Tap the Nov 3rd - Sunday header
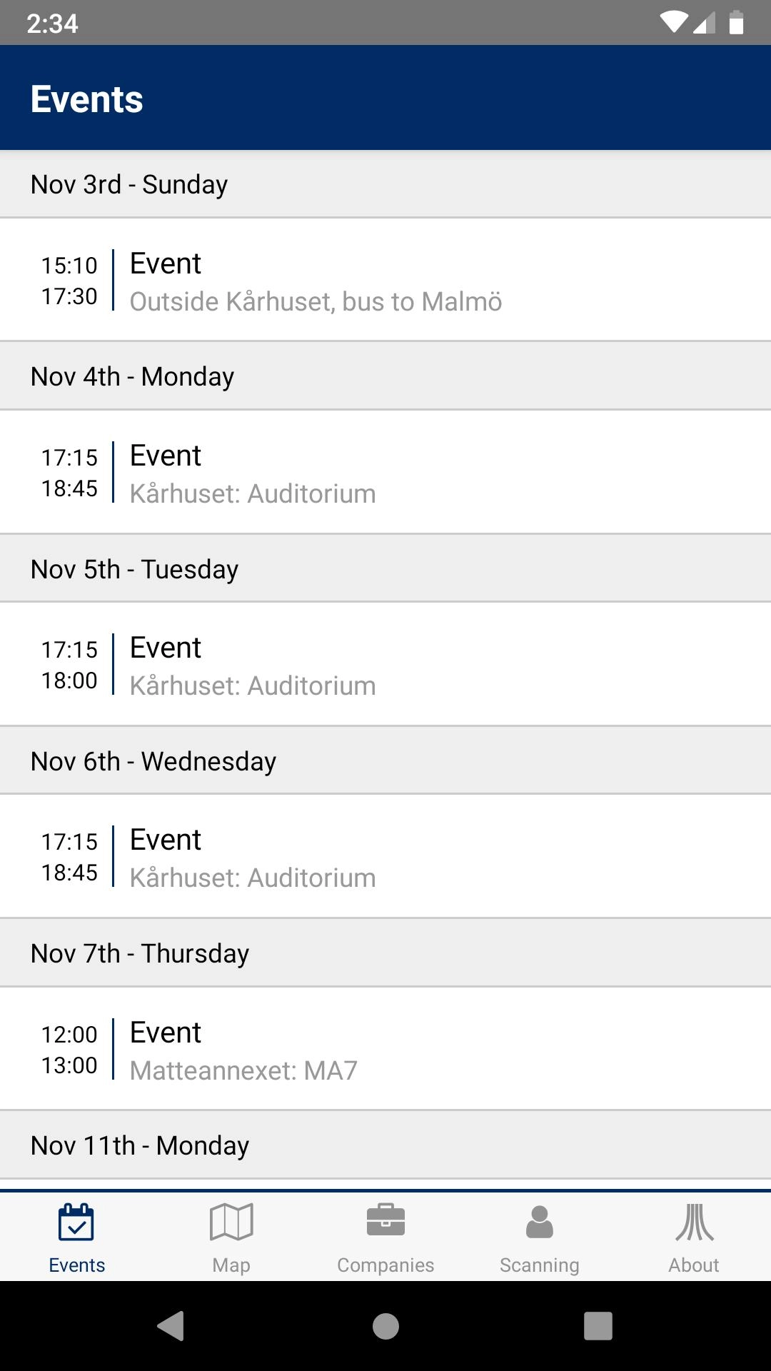 pos(129,184)
